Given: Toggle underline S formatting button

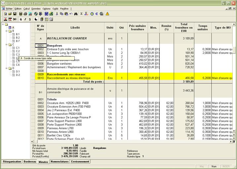Looking at the screenshot, I should (x=30, y=20).
